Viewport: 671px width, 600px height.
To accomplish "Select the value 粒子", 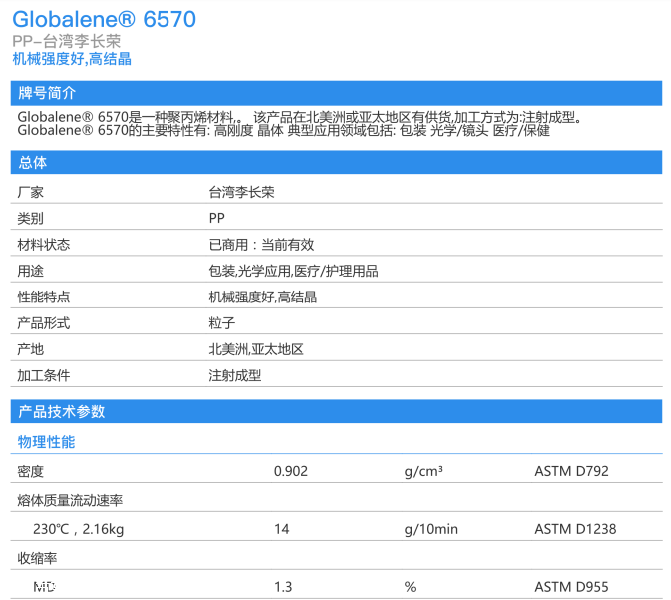I will (222, 323).
